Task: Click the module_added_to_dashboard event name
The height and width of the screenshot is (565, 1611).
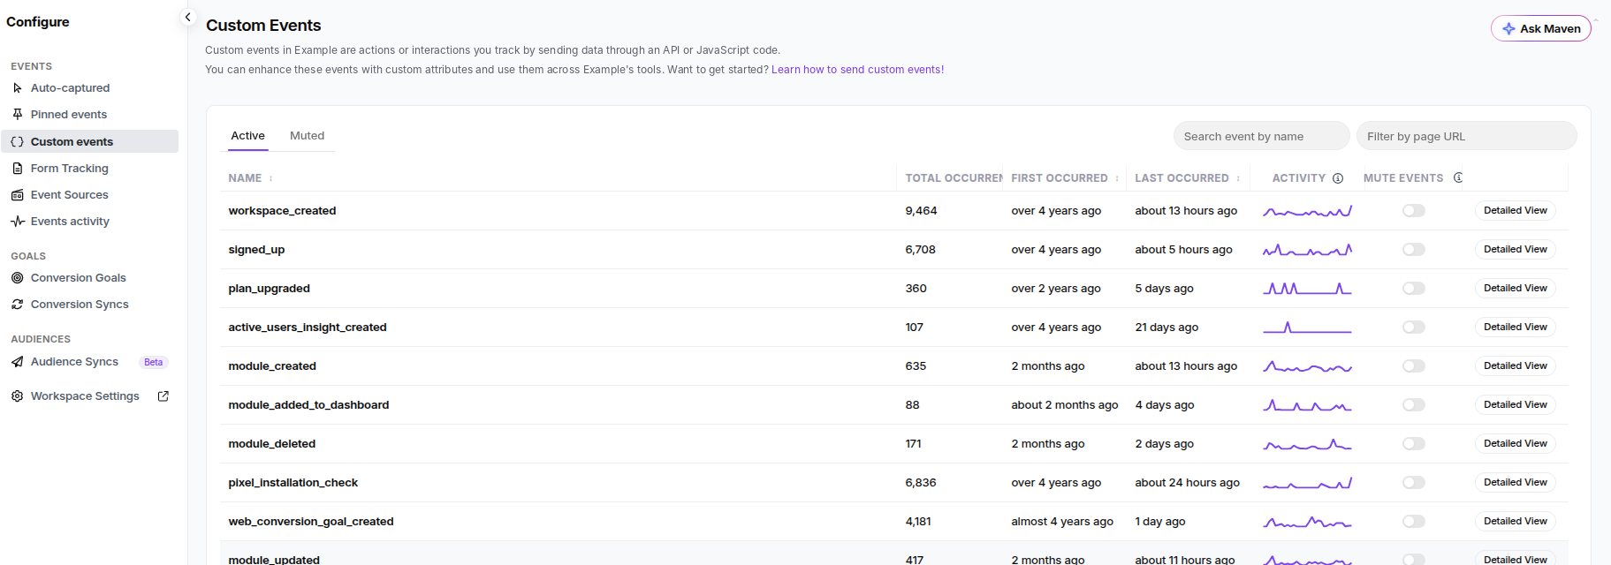Action: pos(308,405)
